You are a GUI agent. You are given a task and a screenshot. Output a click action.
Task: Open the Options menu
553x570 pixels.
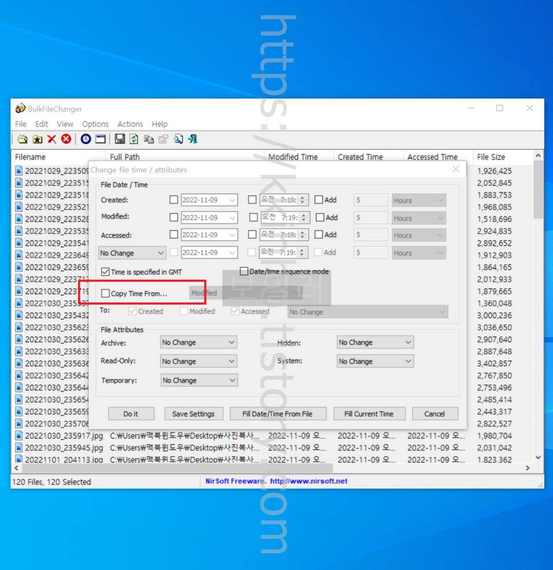pyautogui.click(x=95, y=124)
